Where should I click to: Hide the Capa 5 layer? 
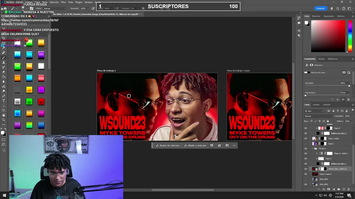tap(306, 128)
